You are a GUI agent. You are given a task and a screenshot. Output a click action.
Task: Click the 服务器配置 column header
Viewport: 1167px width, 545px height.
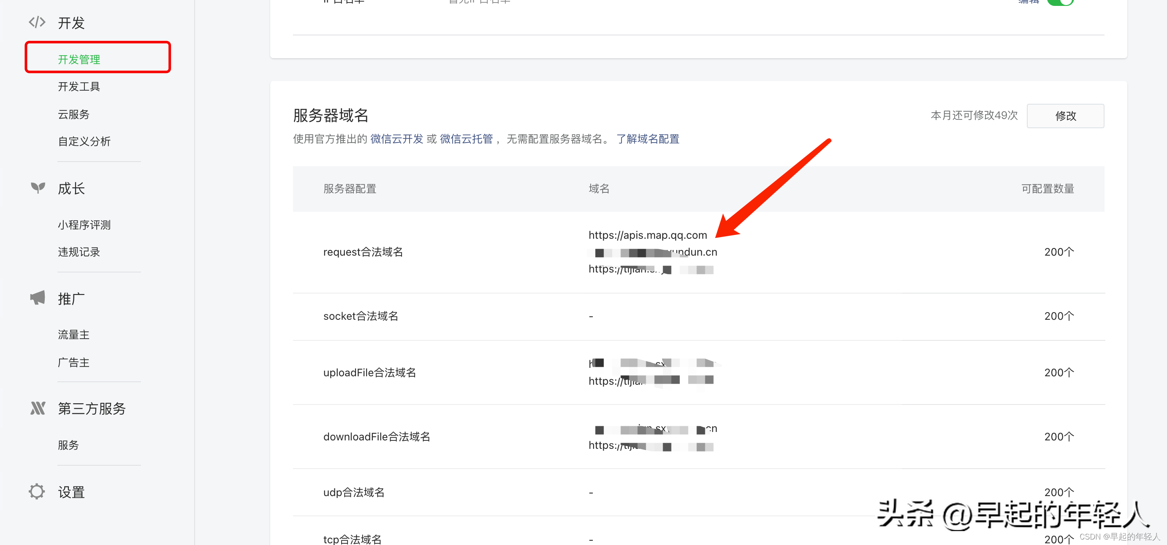(x=350, y=189)
